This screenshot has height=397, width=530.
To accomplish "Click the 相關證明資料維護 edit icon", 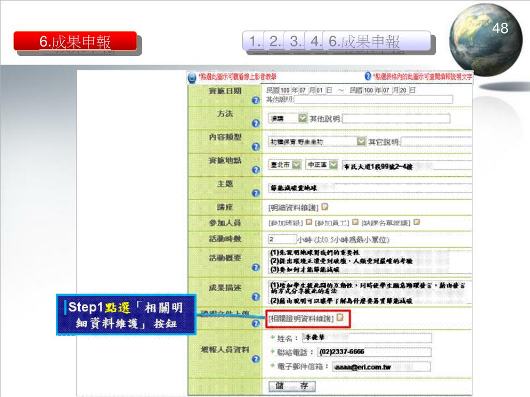I will pos(340,318).
